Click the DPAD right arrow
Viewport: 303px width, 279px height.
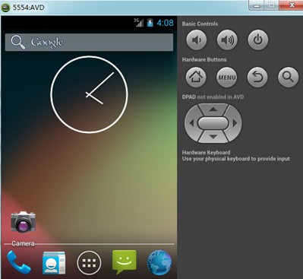click(235, 123)
